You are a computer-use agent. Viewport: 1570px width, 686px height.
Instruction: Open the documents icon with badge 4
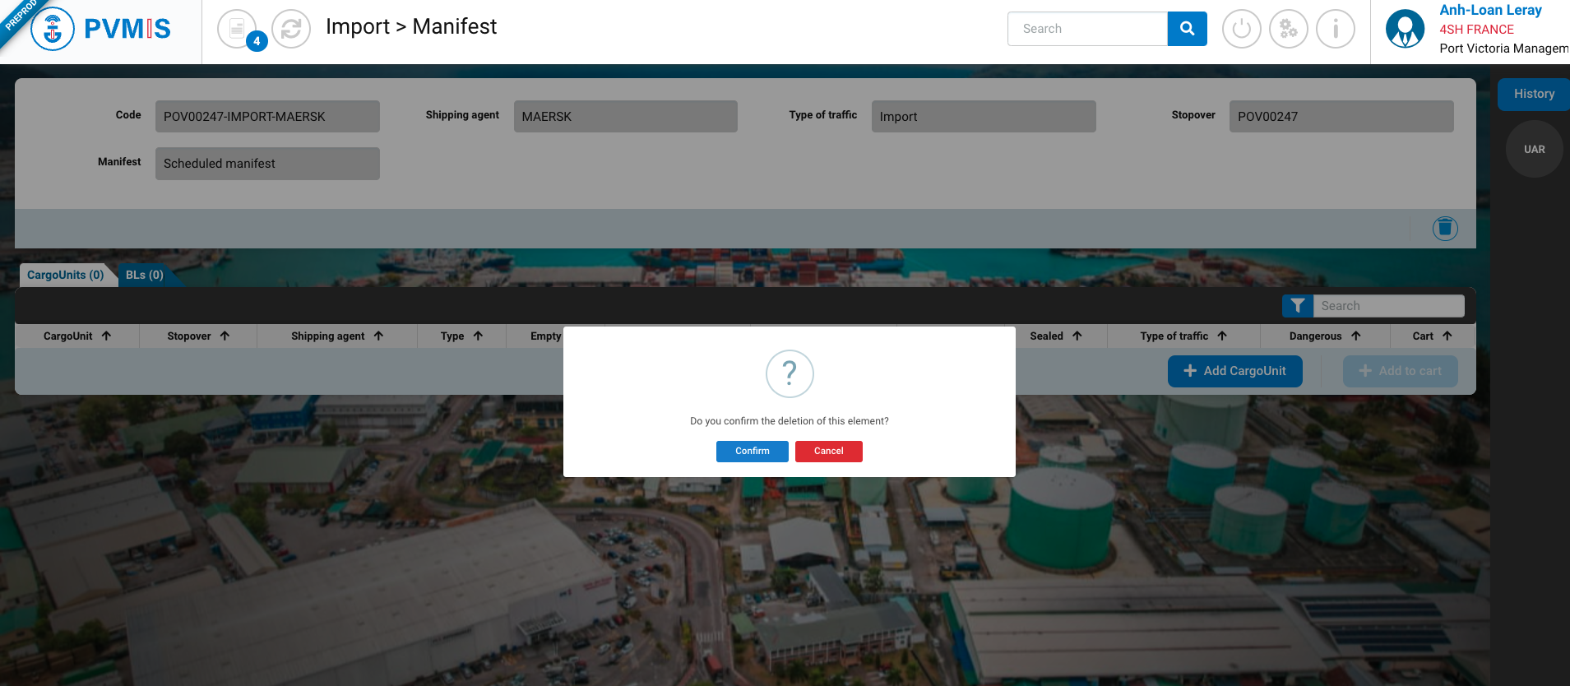click(237, 29)
